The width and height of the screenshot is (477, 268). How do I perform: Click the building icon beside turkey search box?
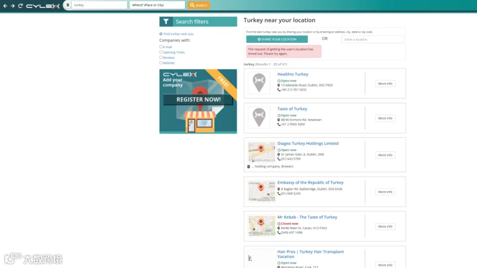pos(68,5)
